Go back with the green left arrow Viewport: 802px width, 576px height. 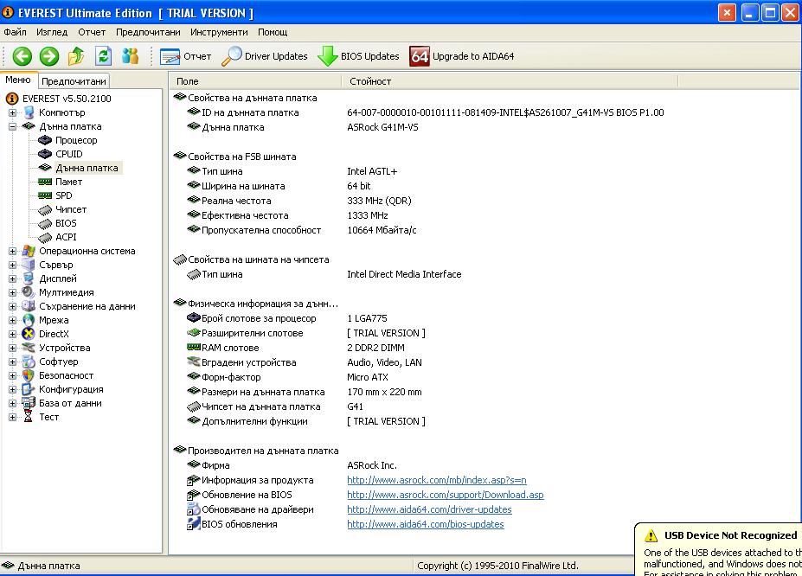click(x=22, y=56)
